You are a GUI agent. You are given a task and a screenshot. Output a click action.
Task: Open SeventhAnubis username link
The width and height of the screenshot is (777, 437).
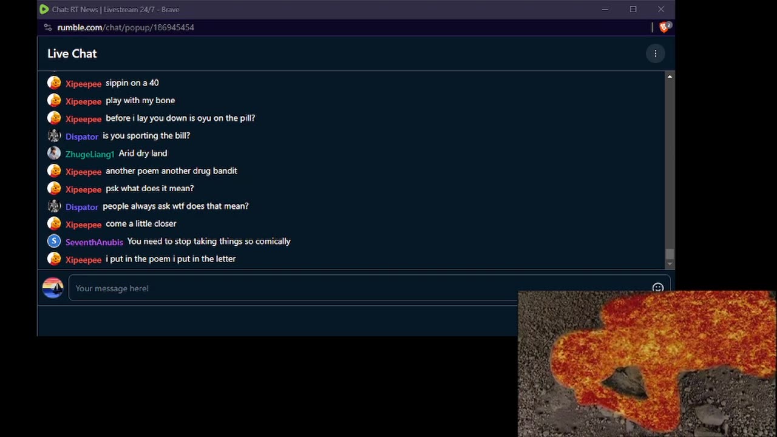pyautogui.click(x=94, y=242)
